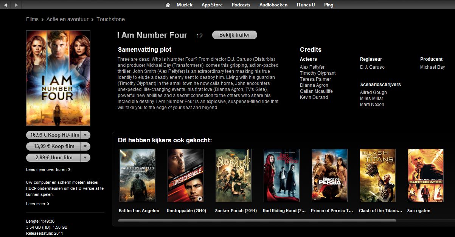
Task: Click the Prince of Persia title text
Action: 332,211
